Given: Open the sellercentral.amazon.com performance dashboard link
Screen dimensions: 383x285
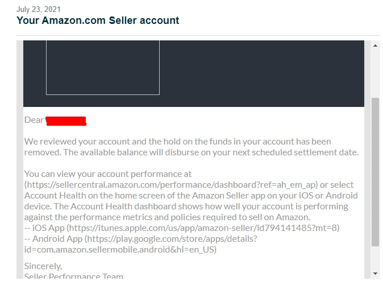Looking at the screenshot, I should 171,185.
